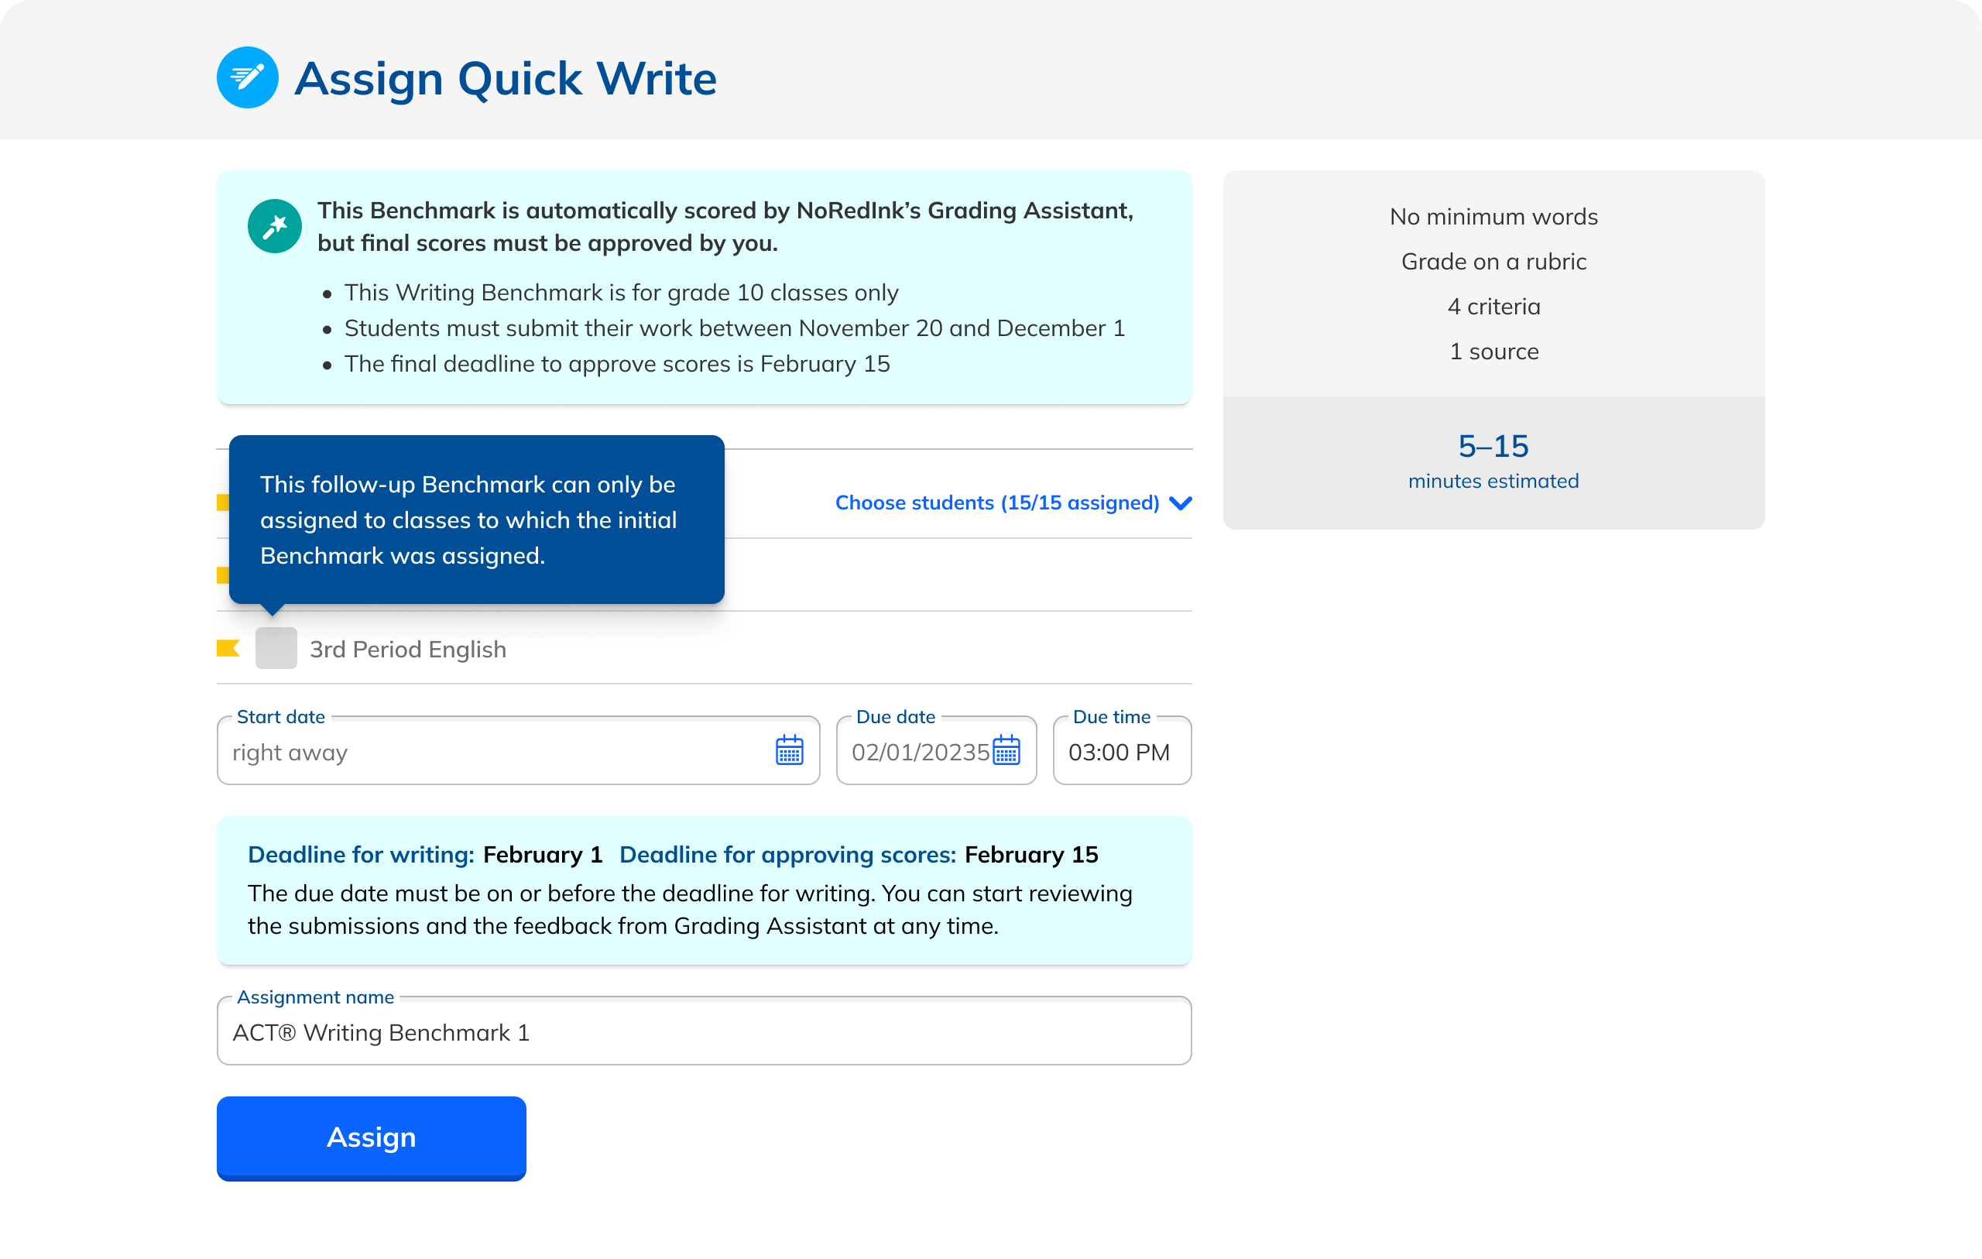Click the yellow flag beside 3rd Period English
Image resolution: width=1982 pixels, height=1259 pixels.
228,648
